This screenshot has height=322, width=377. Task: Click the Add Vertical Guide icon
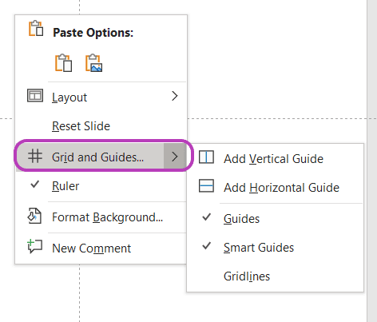coord(206,157)
